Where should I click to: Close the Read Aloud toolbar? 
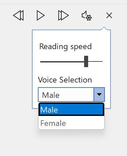(109, 15)
